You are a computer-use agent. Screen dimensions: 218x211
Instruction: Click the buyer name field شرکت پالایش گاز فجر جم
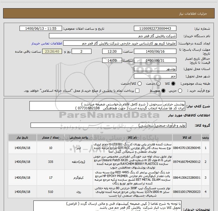pyautogui.click(x=113, y=36)
